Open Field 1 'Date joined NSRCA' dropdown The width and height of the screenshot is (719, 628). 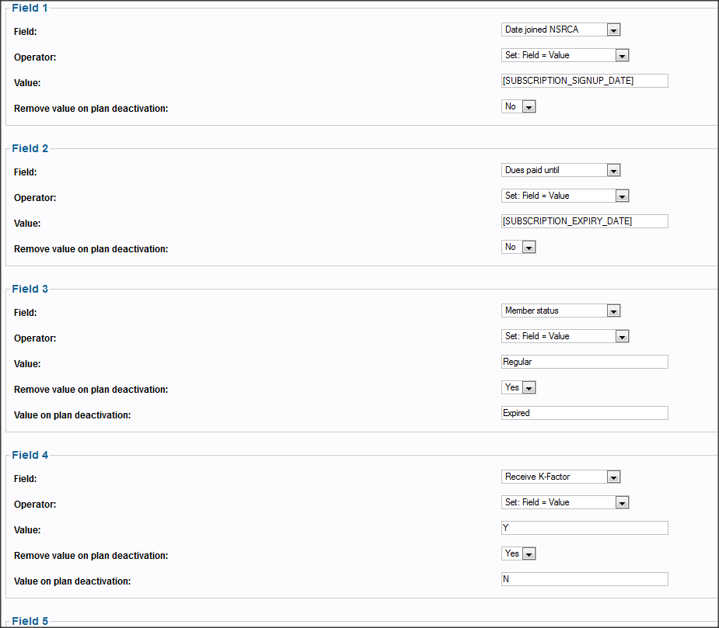point(560,29)
